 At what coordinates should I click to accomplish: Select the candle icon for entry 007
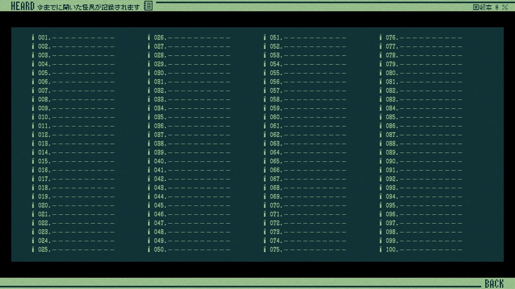pyautogui.click(x=33, y=90)
